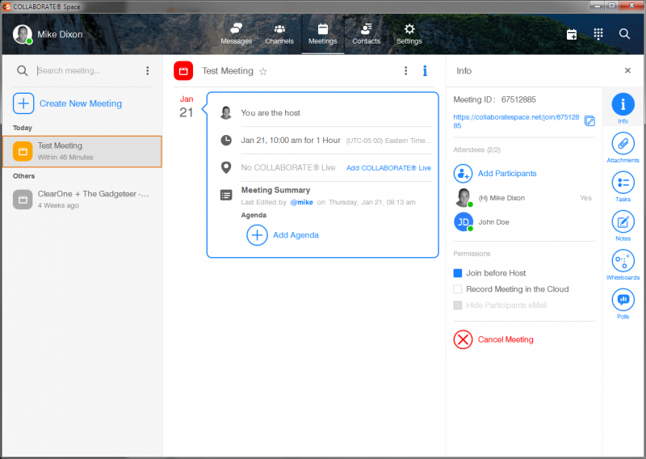Viewport: 646px width, 459px height.
Task: Click the magnifier icon beside search meeting
Action: [x=23, y=71]
